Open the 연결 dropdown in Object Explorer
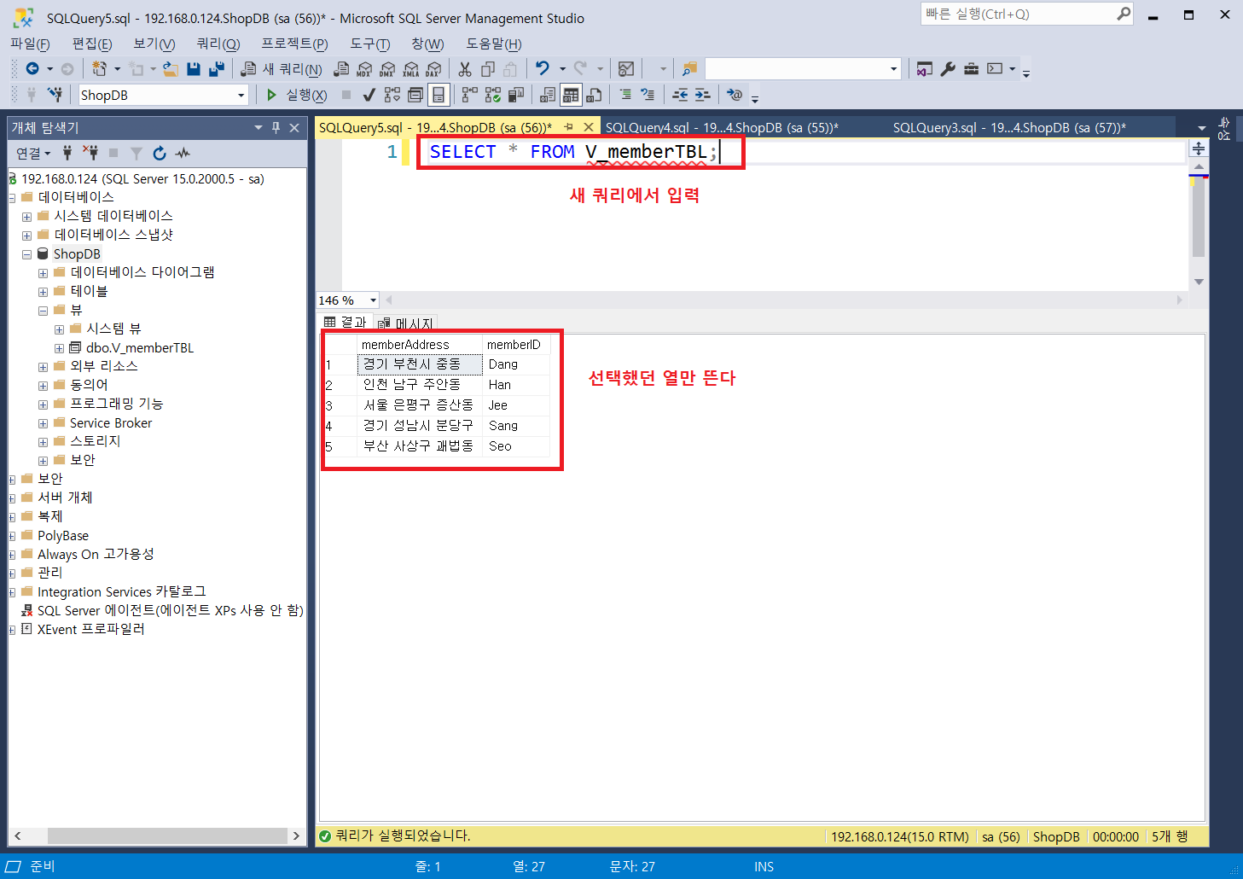The image size is (1243, 879). pyautogui.click(x=33, y=153)
